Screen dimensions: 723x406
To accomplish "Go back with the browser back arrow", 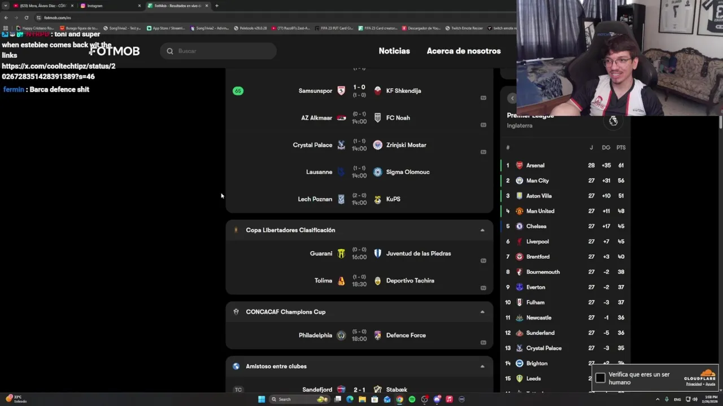I will click(x=6, y=17).
